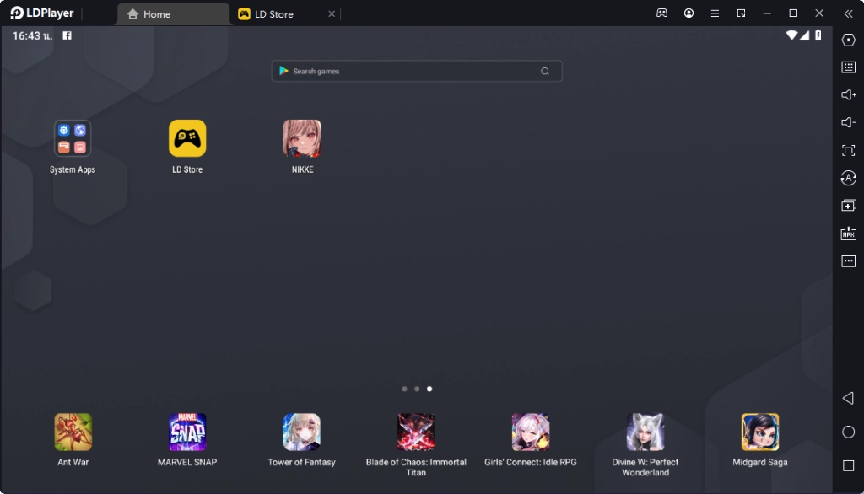Image resolution: width=864 pixels, height=494 pixels.
Task: Switch to the LD Store tab
Action: [x=274, y=14]
